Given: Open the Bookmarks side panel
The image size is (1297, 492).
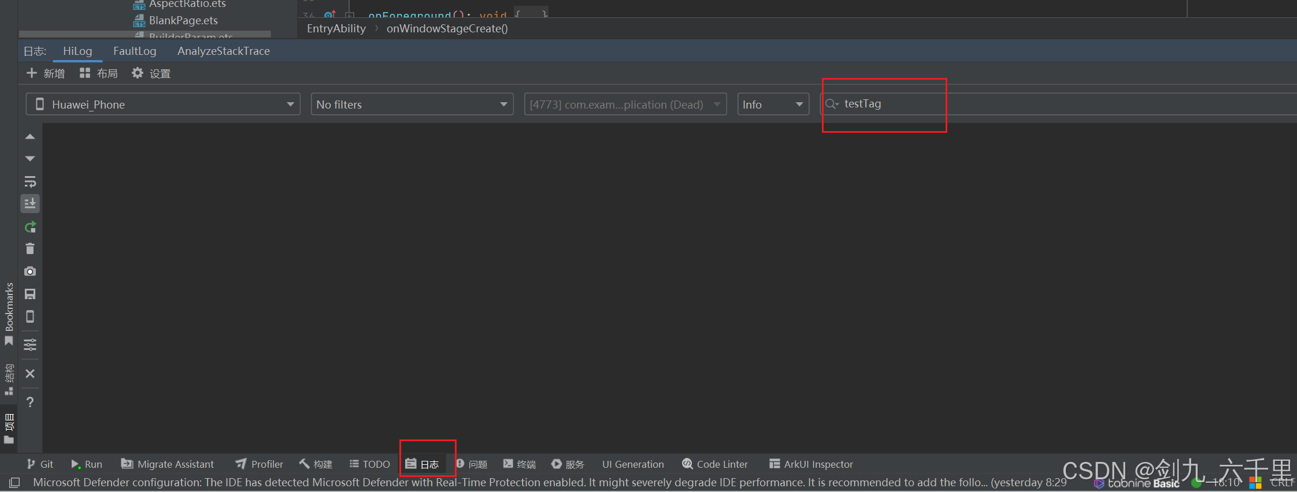Looking at the screenshot, I should coord(9,314).
